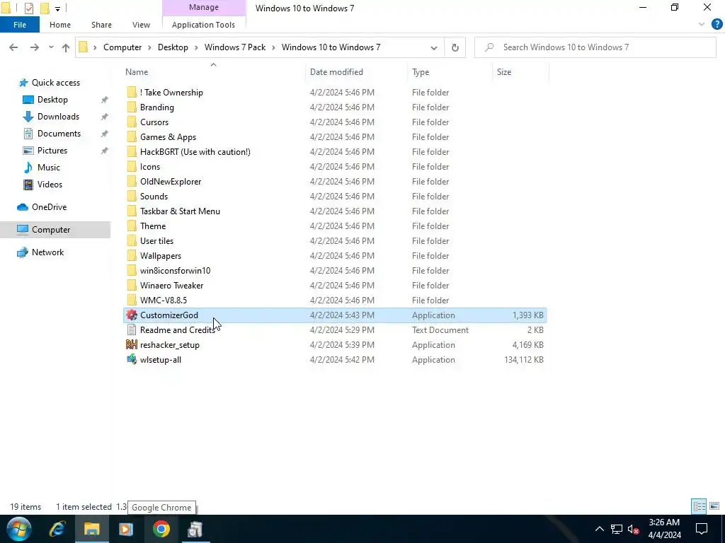Click the taskbar clock and date
Image resolution: width=725 pixels, height=543 pixels.
pyautogui.click(x=664, y=529)
